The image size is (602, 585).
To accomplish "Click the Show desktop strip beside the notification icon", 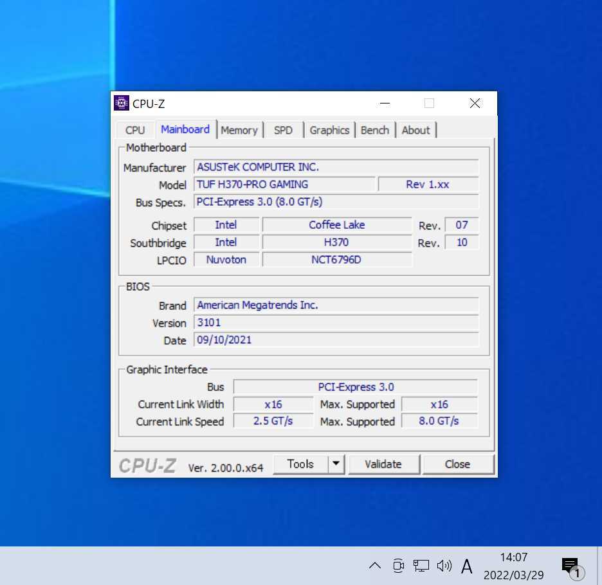I will tap(599, 566).
